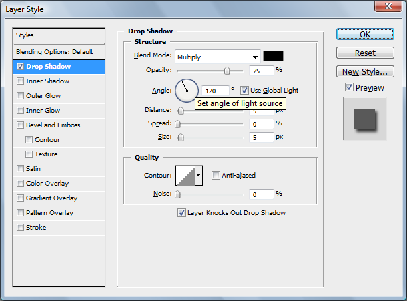Tick the Contour checkbox under Bevel and Emboss
407x301 pixels.
pyautogui.click(x=29, y=139)
